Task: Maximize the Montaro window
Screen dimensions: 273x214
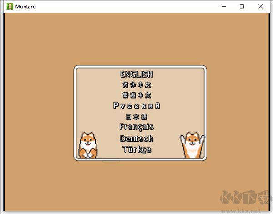Action: point(242,6)
